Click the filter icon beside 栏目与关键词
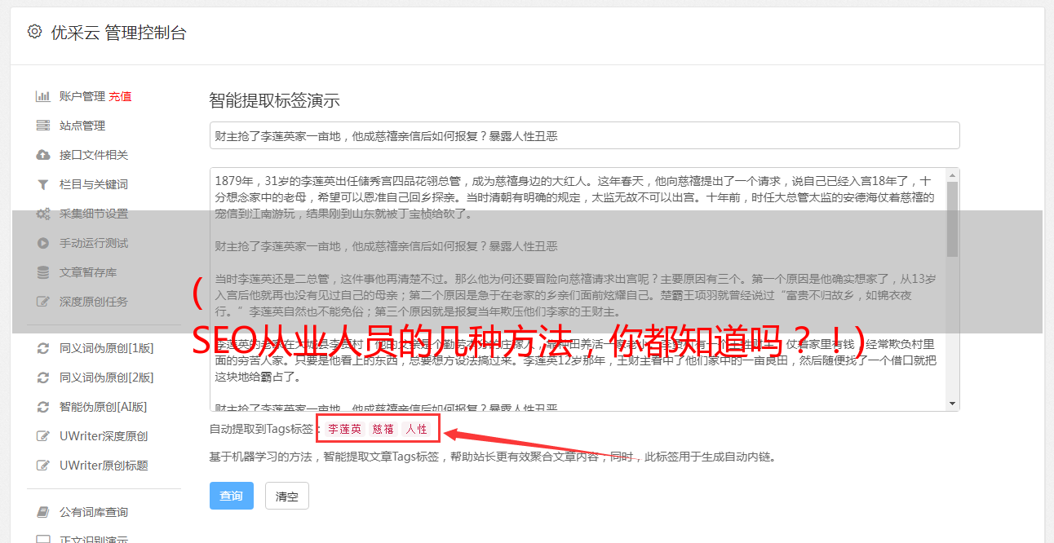 coord(43,184)
